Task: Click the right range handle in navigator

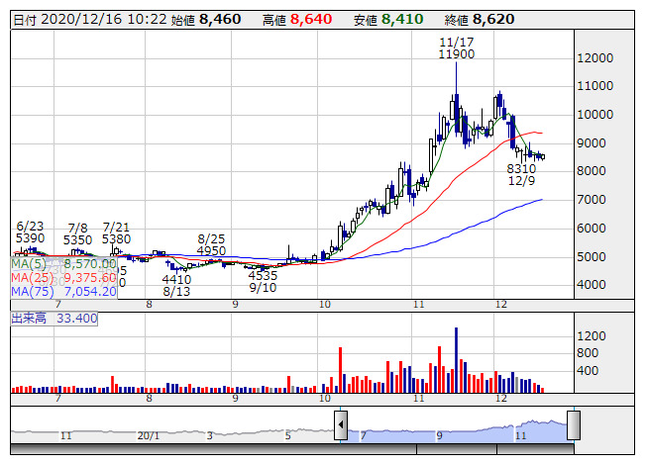Action: (x=573, y=426)
